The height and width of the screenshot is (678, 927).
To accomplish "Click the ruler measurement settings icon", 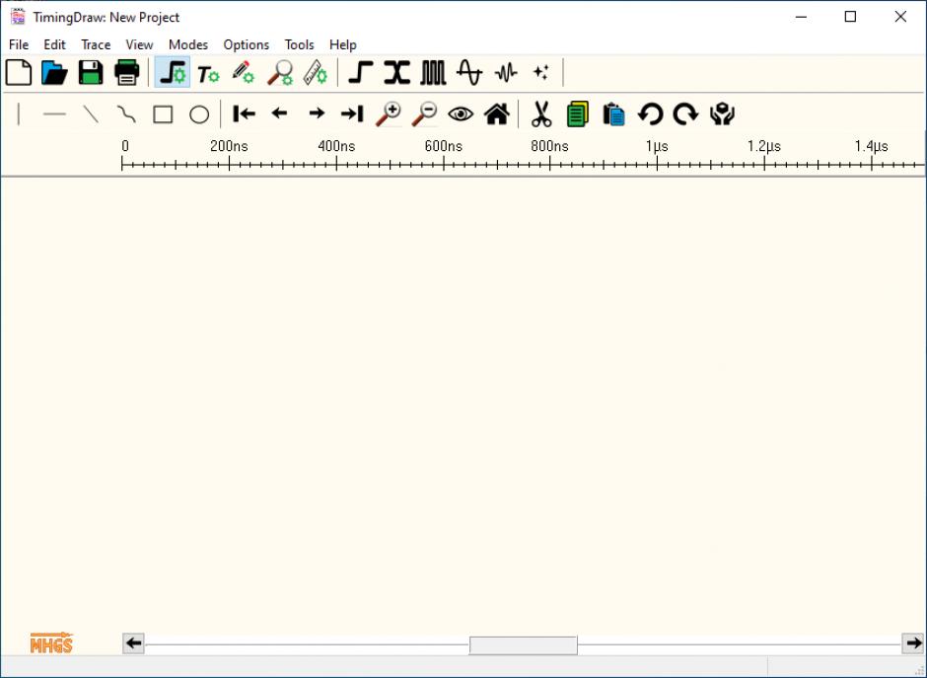I will coord(315,73).
